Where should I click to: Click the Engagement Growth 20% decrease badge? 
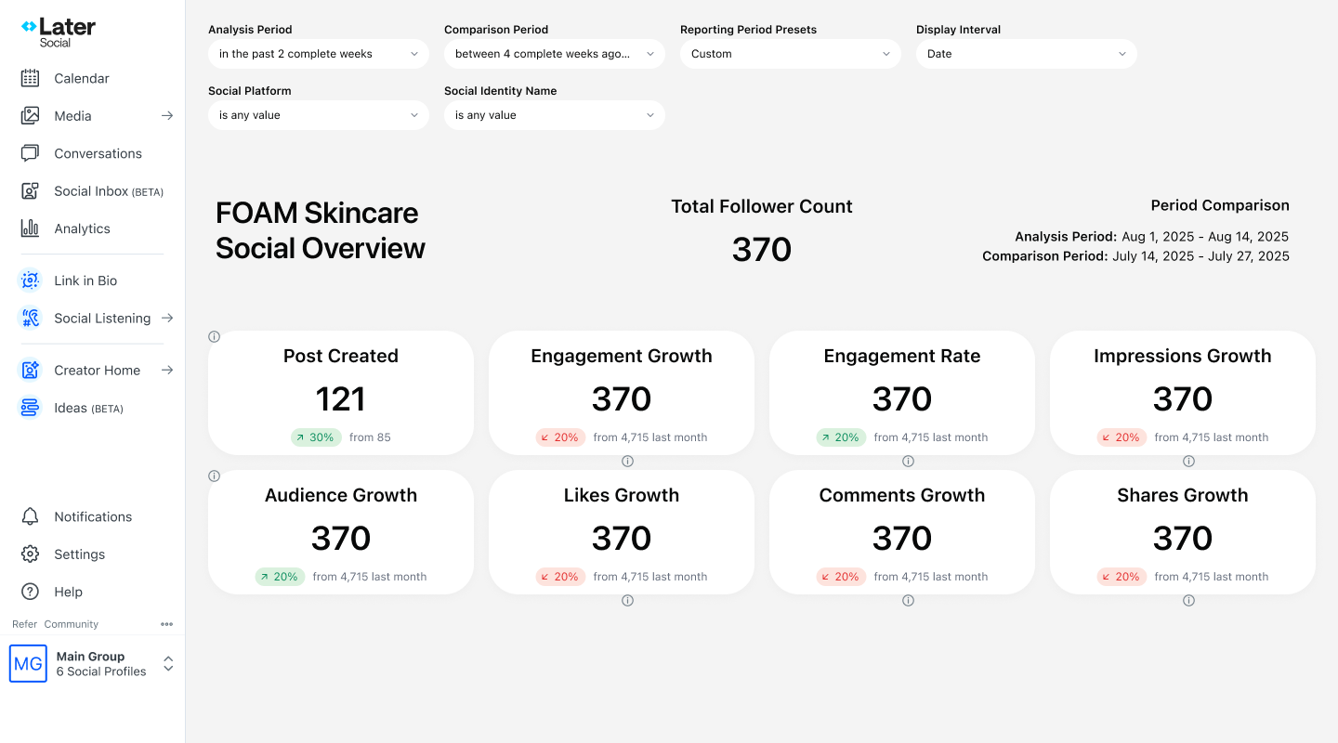(x=560, y=437)
